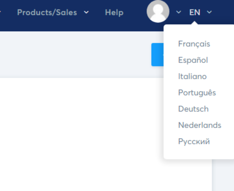
Task: Choose Italiano in the language dropdown
Action: 192,76
